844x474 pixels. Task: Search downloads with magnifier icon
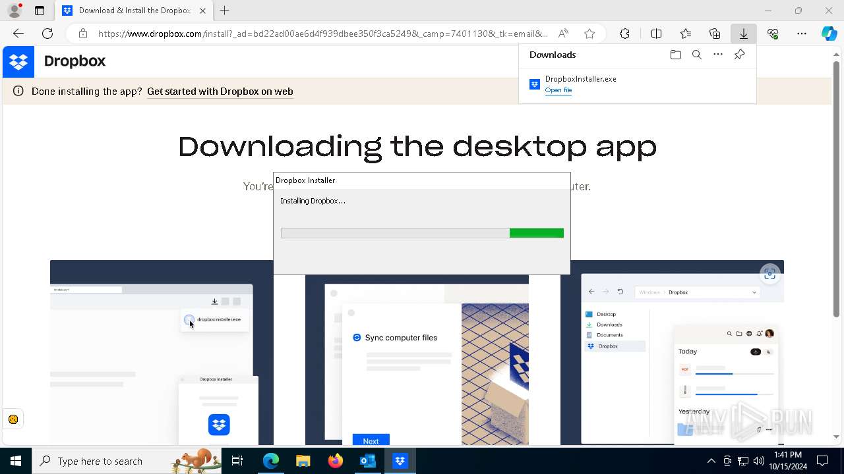coord(697,55)
